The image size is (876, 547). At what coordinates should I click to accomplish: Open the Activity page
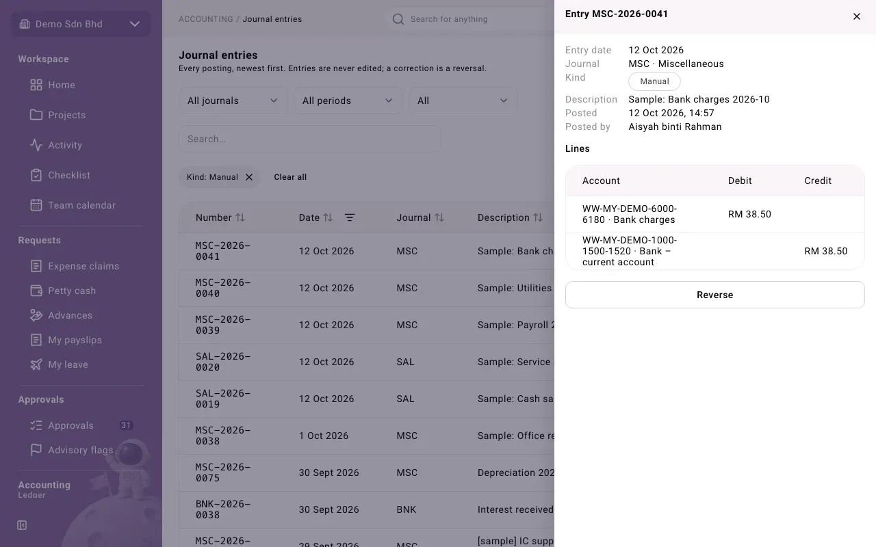click(65, 145)
